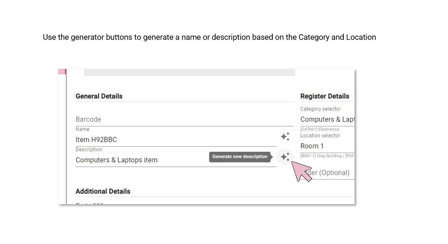Click the grey bar above General Details

pos(189,73)
